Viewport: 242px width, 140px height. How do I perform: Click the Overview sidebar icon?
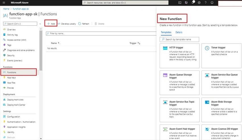click(x=4, y=29)
